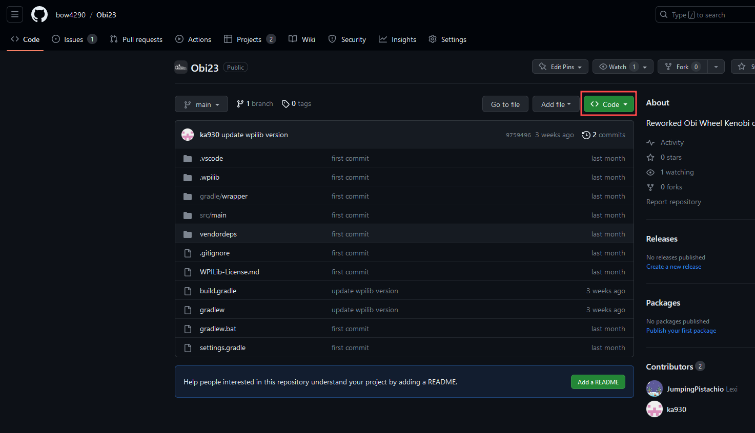The image size is (755, 433).
Task: Open the Actions tab
Action: [x=193, y=39]
